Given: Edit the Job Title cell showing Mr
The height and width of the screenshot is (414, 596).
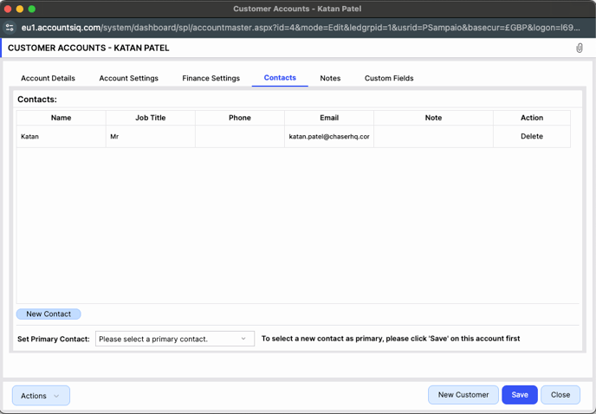Looking at the screenshot, I should click(151, 137).
